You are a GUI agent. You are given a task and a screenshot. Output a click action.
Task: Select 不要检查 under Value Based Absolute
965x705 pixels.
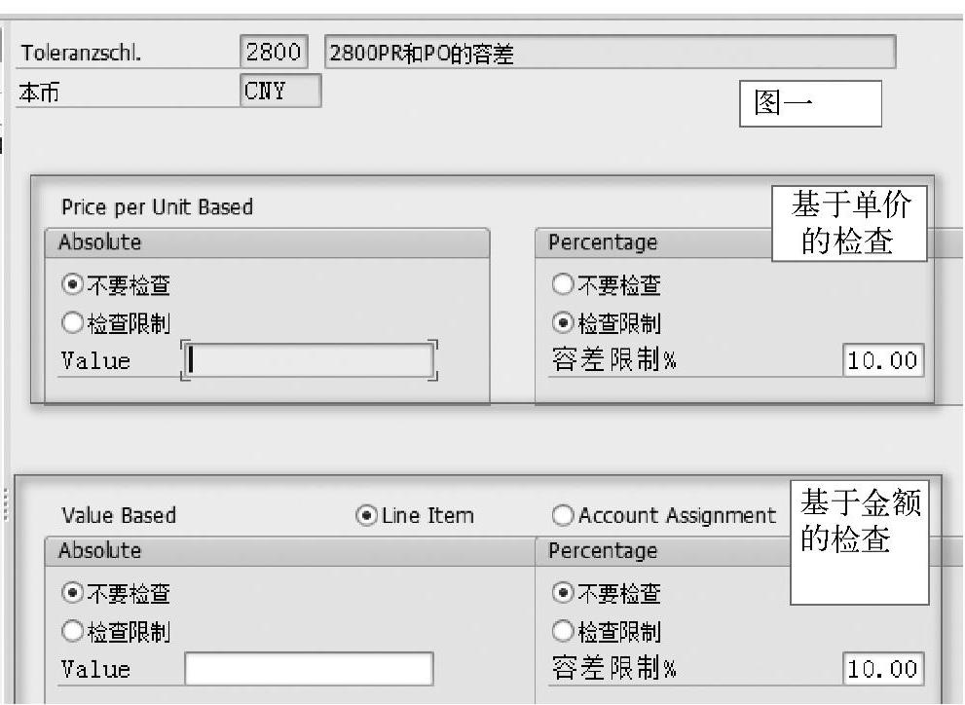pos(71,593)
